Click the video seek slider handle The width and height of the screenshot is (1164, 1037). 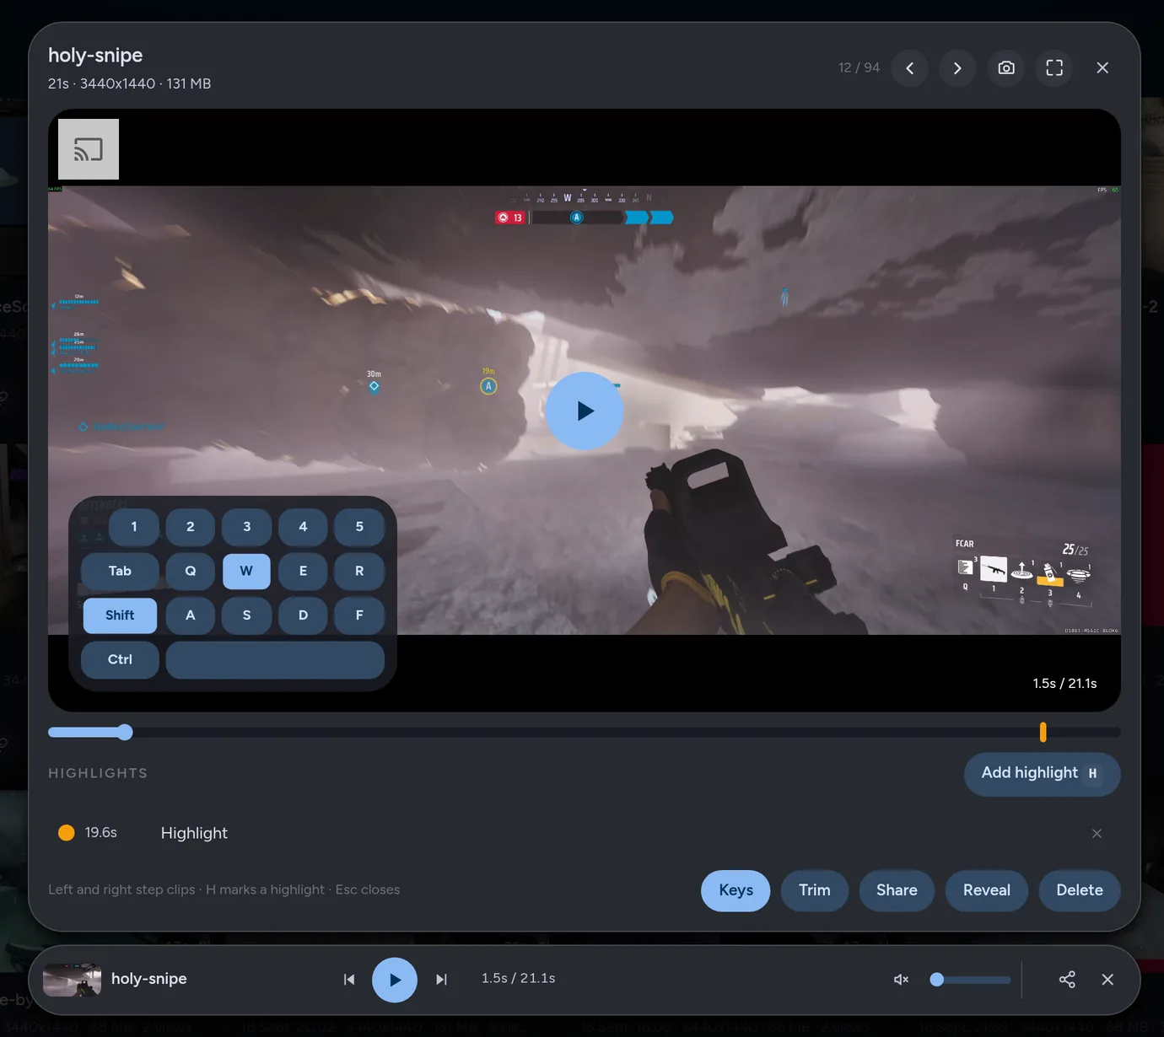[125, 732]
